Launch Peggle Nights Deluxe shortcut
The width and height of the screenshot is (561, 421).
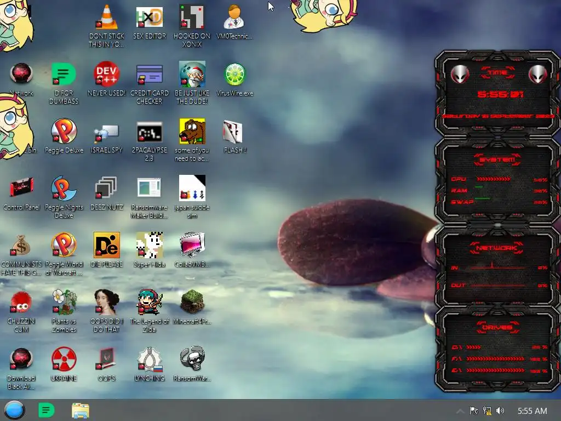pos(64,189)
